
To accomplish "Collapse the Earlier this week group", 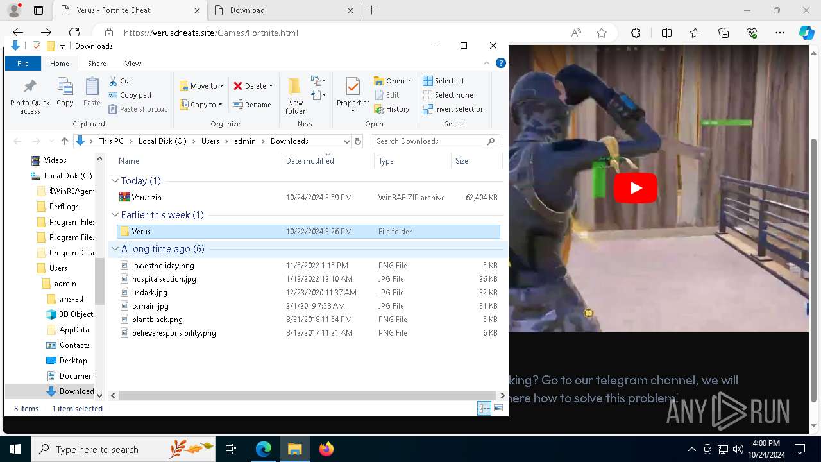I will click(115, 215).
